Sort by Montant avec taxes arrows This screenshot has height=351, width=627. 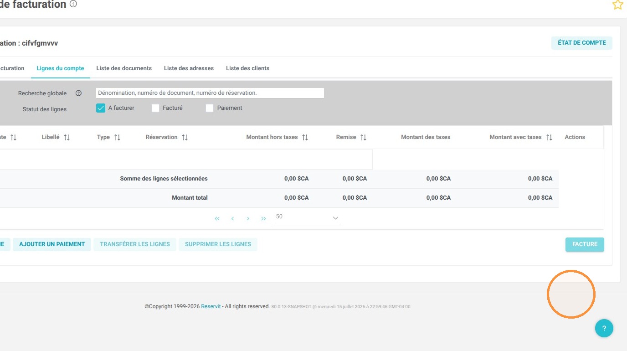point(549,137)
